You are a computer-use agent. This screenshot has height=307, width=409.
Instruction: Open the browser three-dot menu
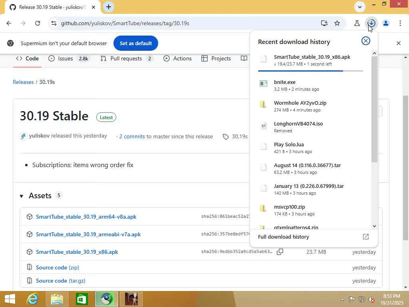point(400,23)
